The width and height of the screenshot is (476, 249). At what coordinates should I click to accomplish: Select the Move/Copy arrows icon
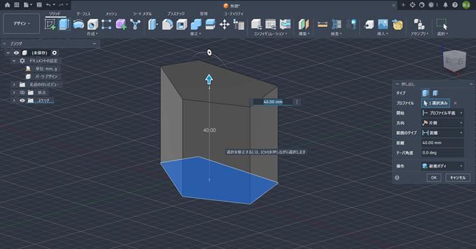tap(224, 25)
